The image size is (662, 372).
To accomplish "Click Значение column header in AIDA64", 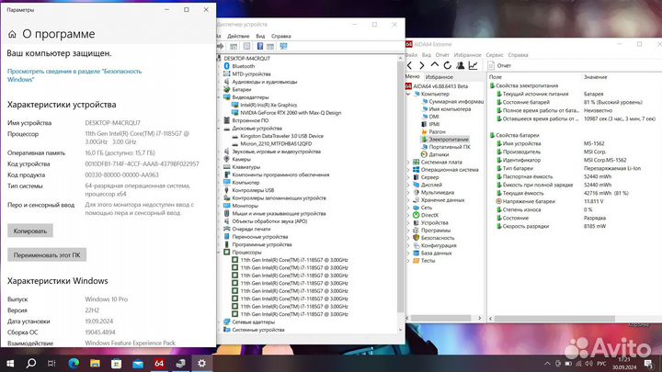I will (x=595, y=77).
